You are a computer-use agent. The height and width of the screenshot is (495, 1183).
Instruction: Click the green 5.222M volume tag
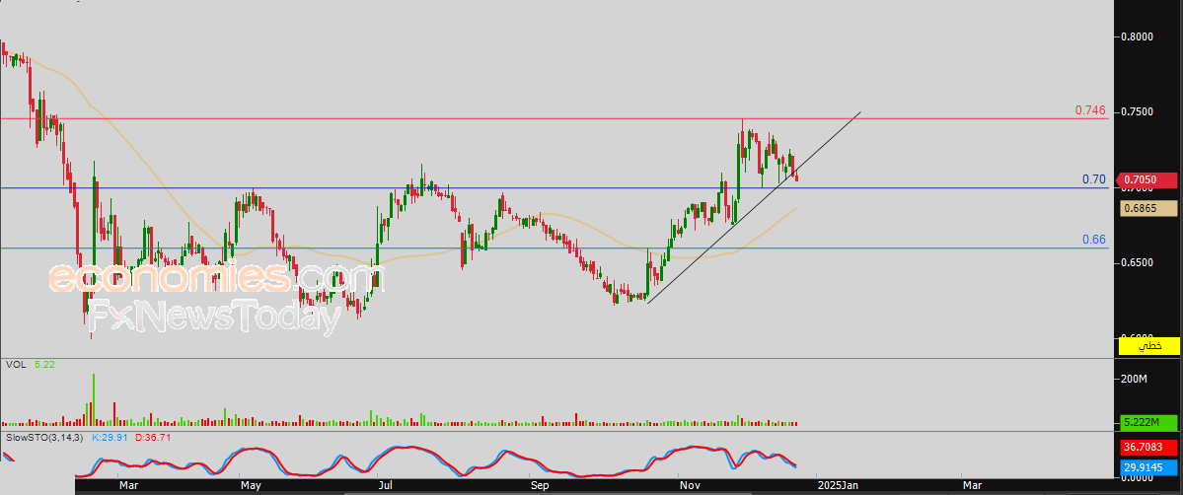coord(1148,423)
